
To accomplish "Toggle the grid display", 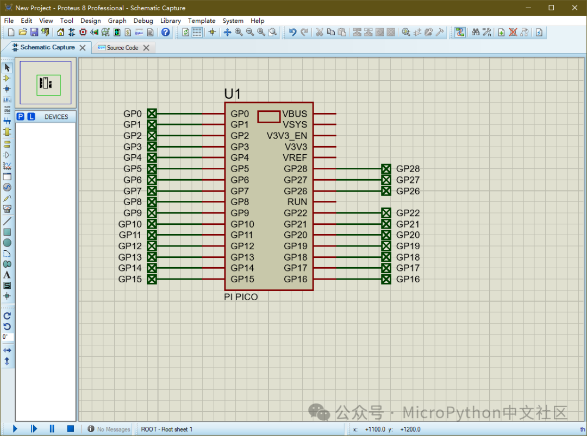I will click(x=197, y=33).
